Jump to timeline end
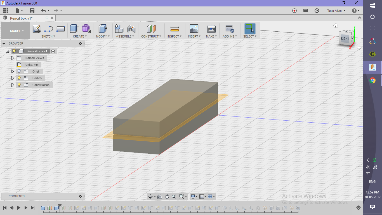The width and height of the screenshot is (382, 215). pyautogui.click(x=32, y=208)
